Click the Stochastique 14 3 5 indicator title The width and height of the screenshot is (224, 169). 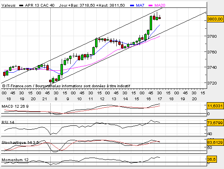point(20,142)
